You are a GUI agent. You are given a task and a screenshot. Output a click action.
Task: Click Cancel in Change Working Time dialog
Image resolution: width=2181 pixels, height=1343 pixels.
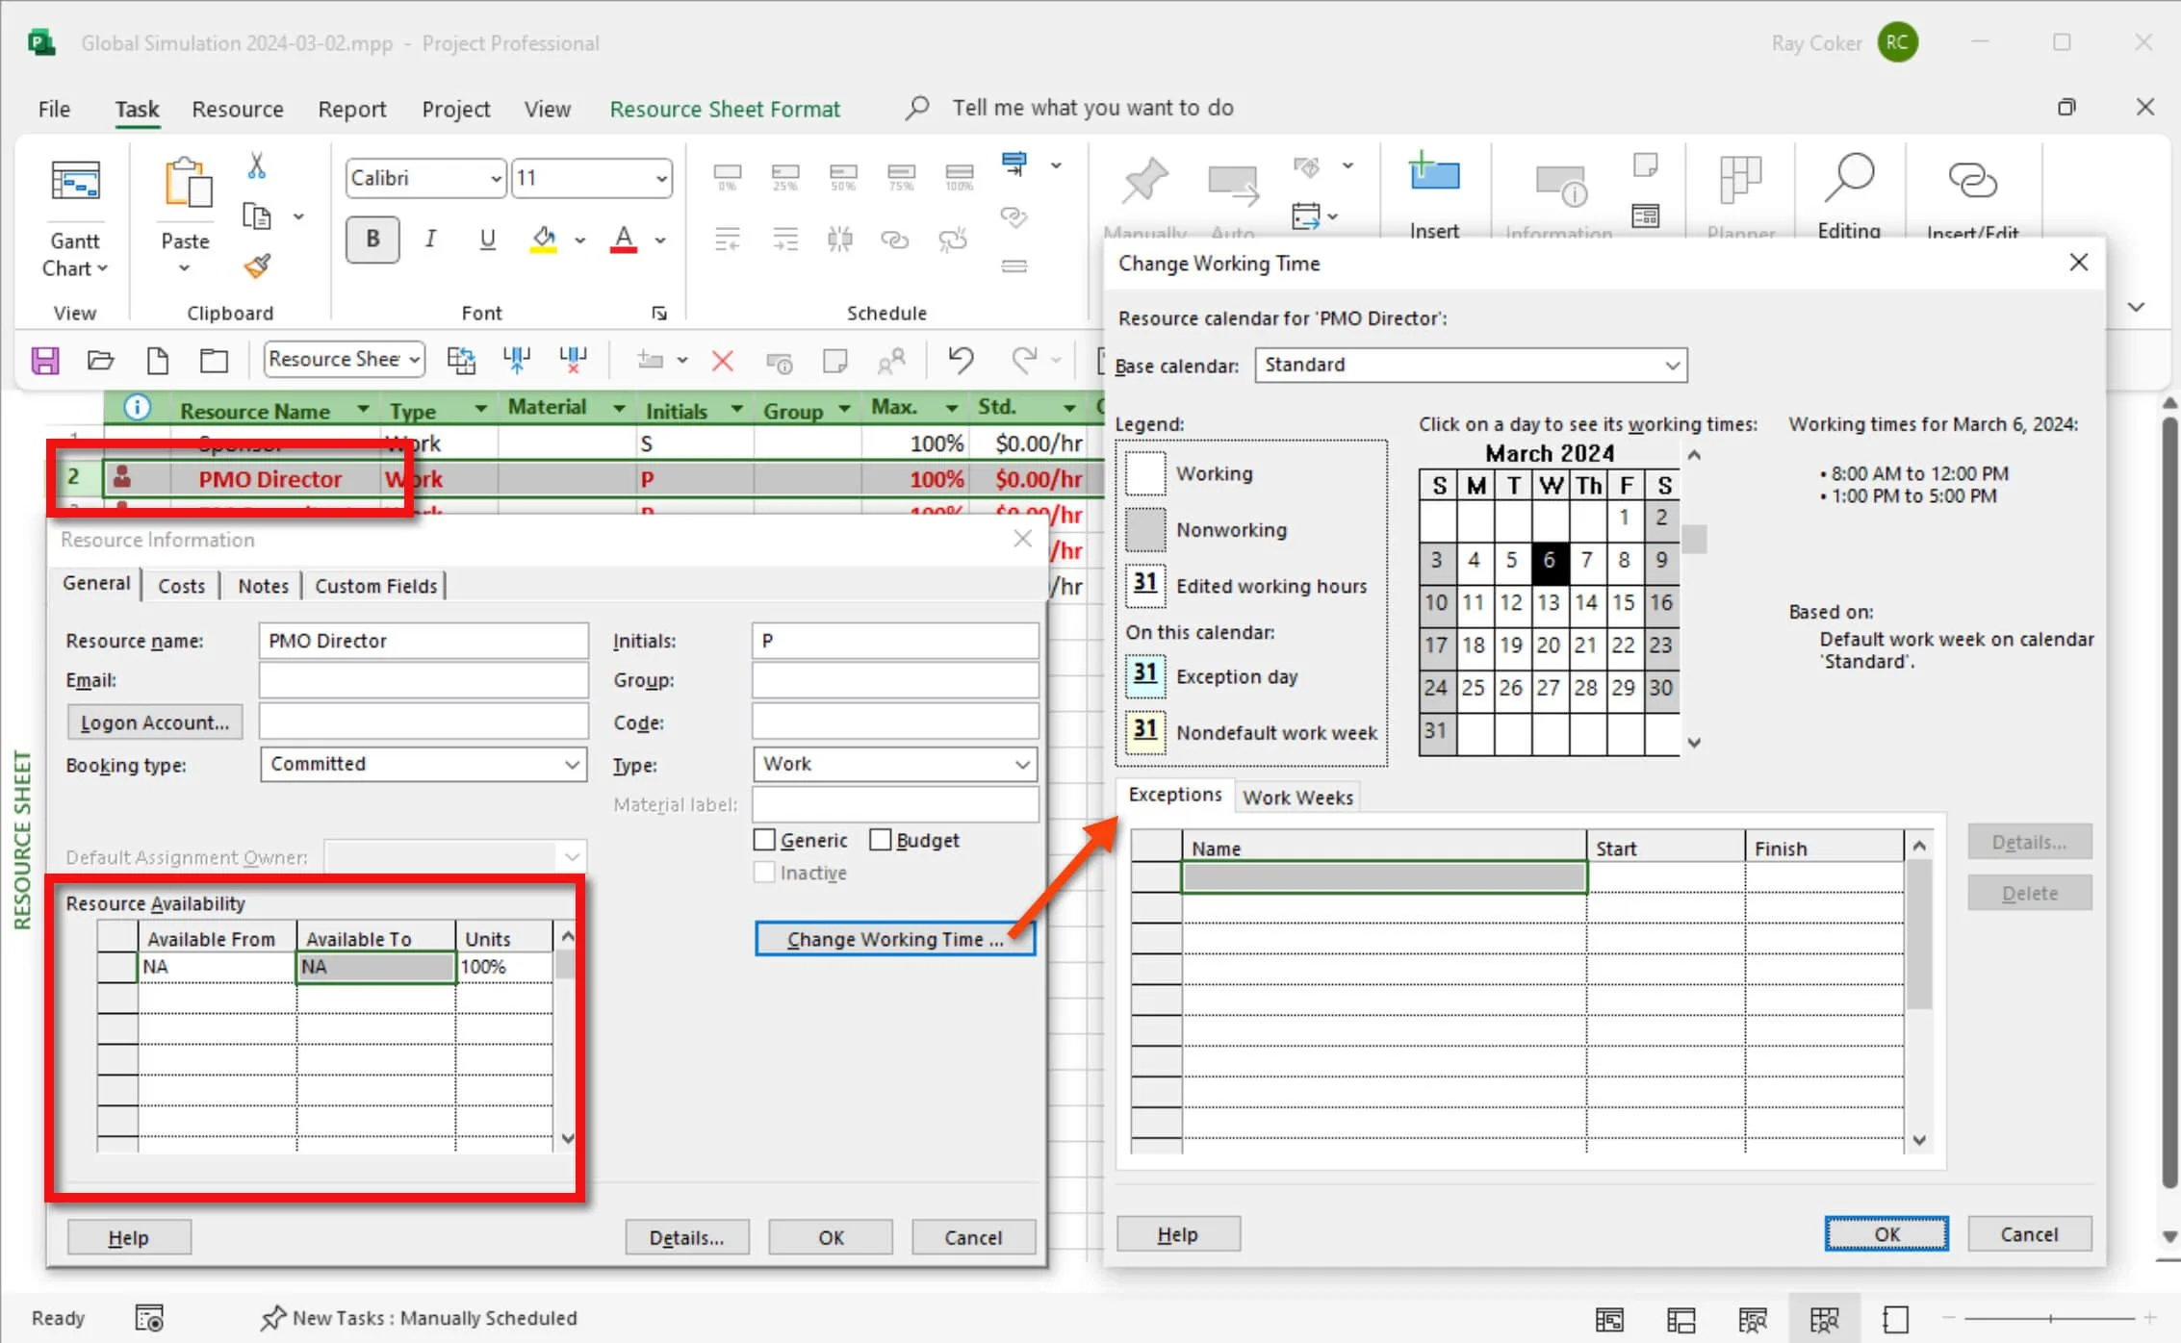point(2029,1234)
